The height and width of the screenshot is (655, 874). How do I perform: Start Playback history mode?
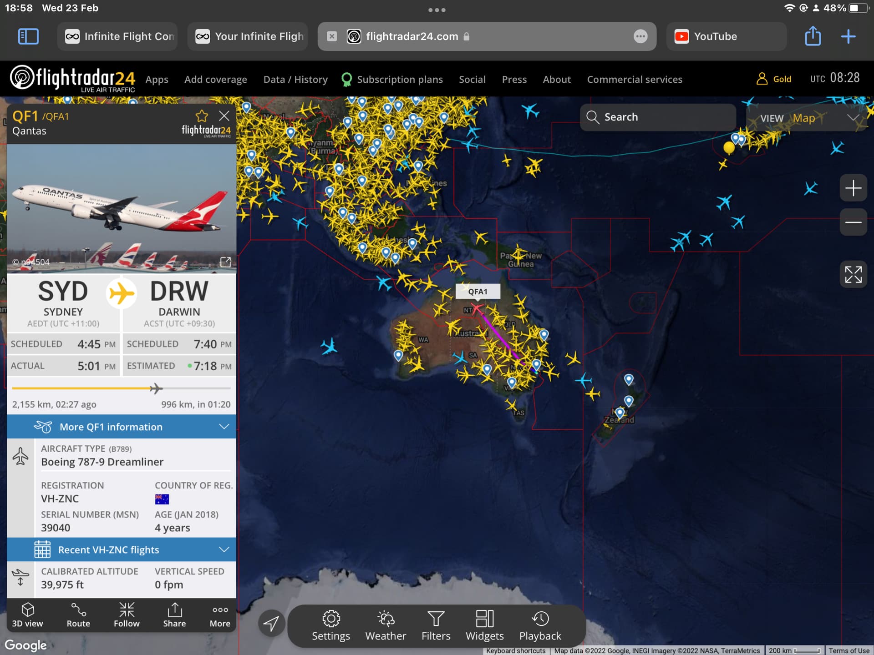click(x=540, y=625)
